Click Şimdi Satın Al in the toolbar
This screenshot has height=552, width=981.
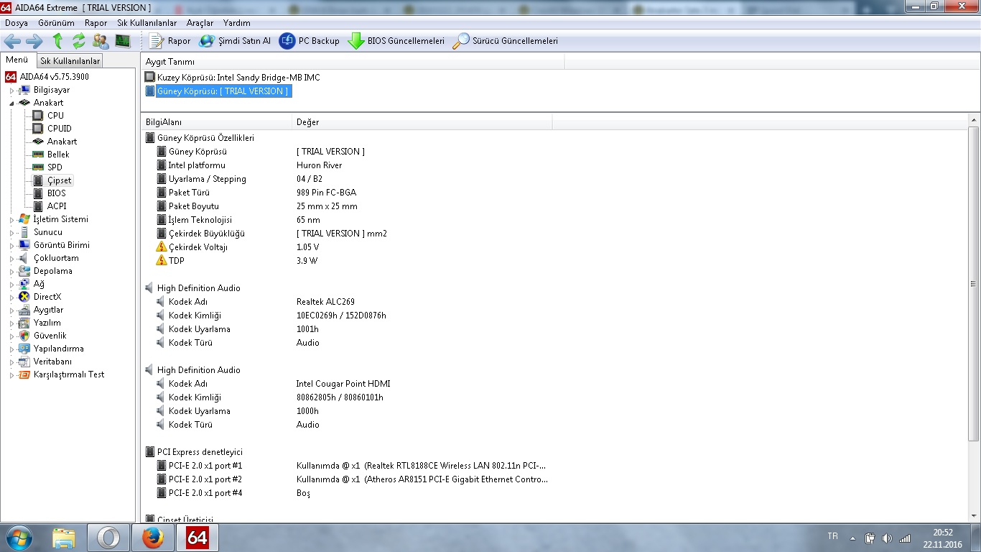tap(235, 41)
